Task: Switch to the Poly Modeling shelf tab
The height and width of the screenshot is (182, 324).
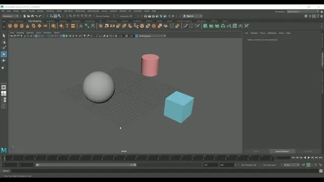Action: (x=35, y=21)
